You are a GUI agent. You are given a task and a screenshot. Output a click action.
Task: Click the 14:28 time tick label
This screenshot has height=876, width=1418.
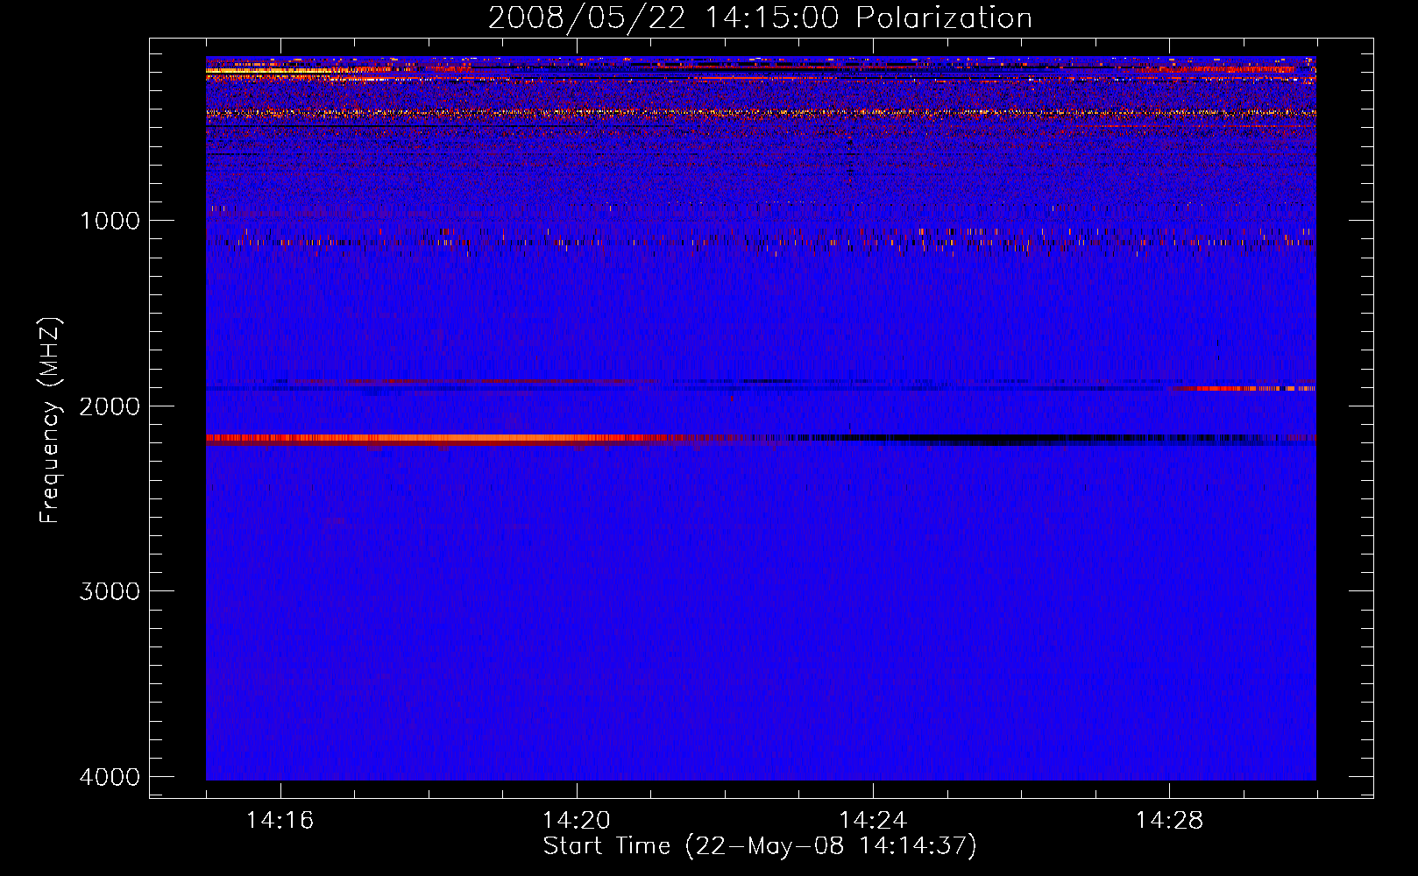1169,820
